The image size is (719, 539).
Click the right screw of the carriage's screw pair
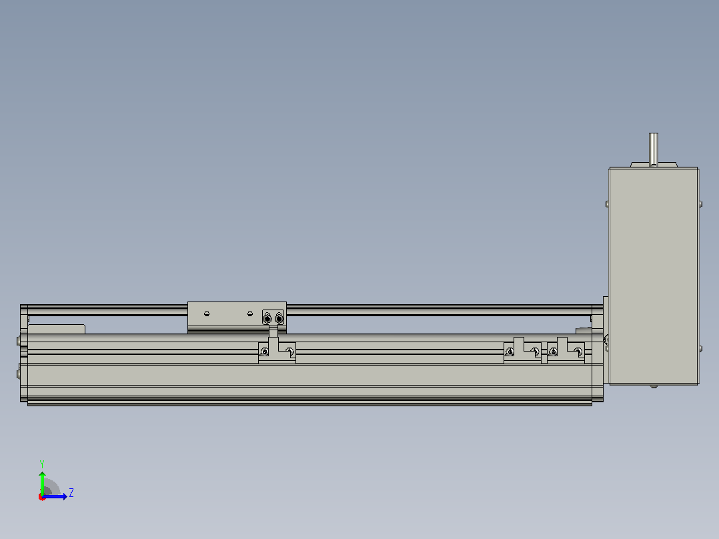point(279,318)
